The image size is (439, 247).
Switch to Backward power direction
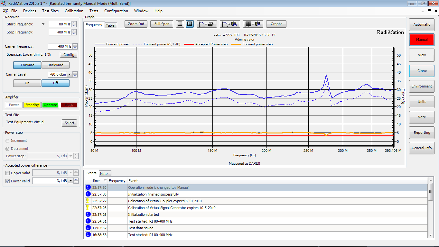tap(55, 65)
